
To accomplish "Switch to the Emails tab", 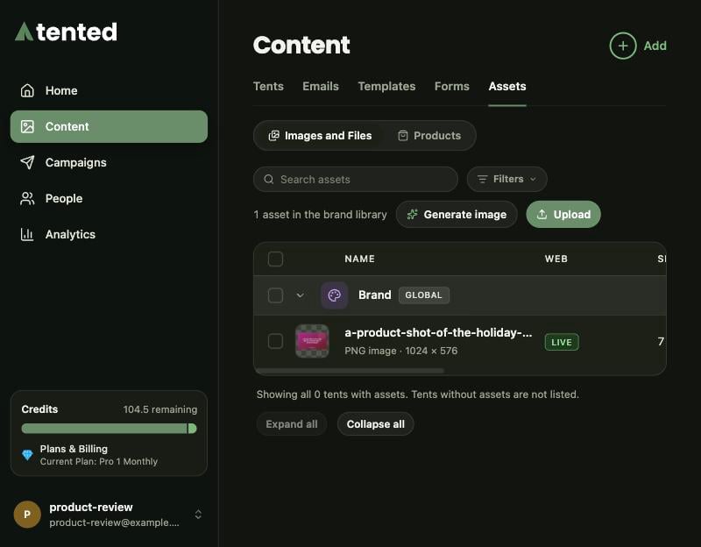I will tap(321, 86).
